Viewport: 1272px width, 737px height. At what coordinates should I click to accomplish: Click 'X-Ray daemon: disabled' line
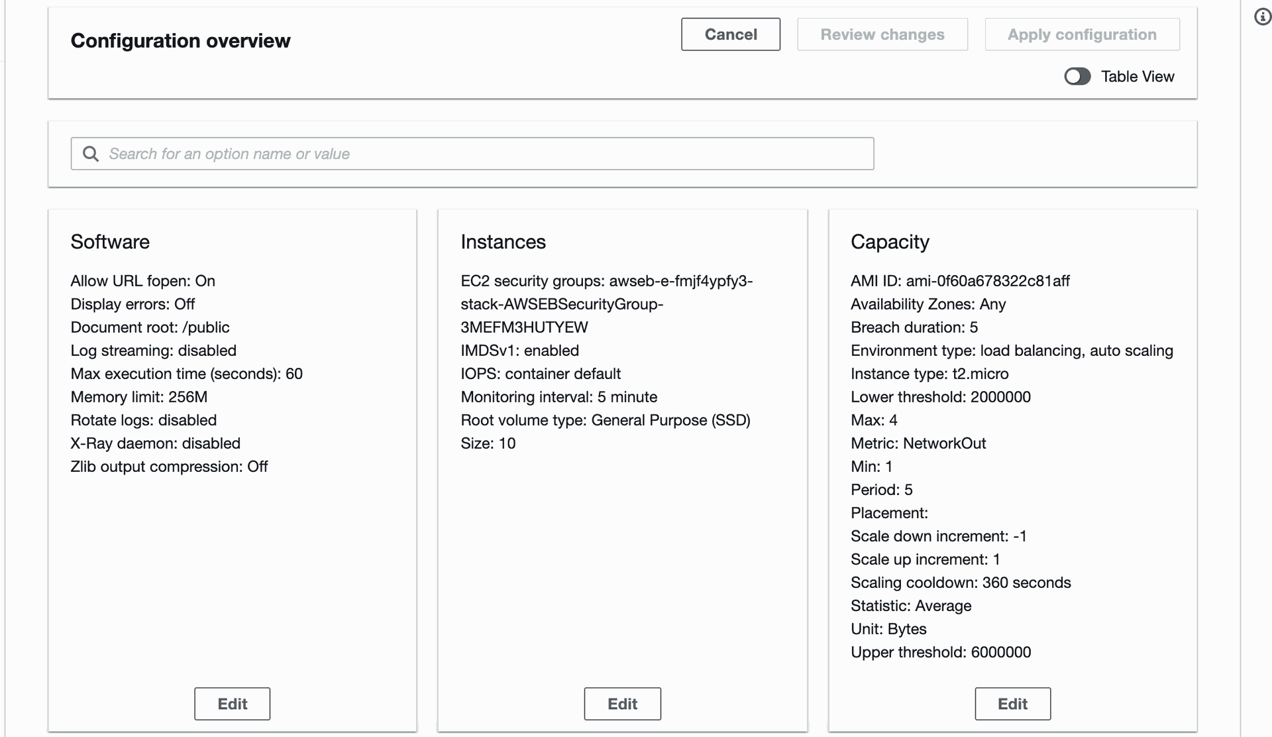click(x=156, y=443)
